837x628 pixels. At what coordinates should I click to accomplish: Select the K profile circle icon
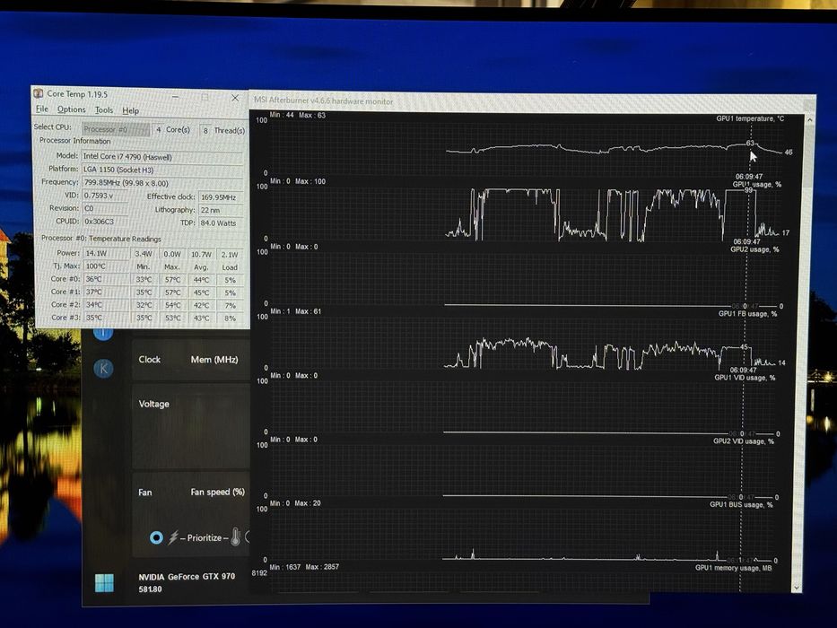pos(103,368)
